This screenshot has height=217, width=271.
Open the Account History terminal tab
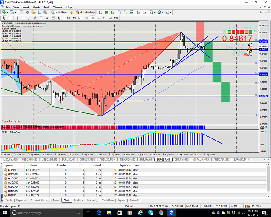[39, 200]
